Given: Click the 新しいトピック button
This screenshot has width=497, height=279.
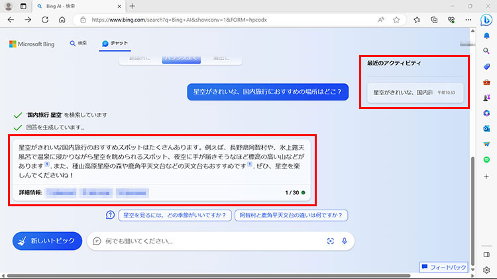Looking at the screenshot, I should pyautogui.click(x=47, y=241).
